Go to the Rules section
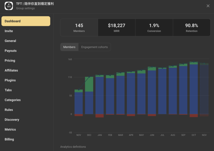Viewport: 214px width, 151px height. click(x=9, y=110)
